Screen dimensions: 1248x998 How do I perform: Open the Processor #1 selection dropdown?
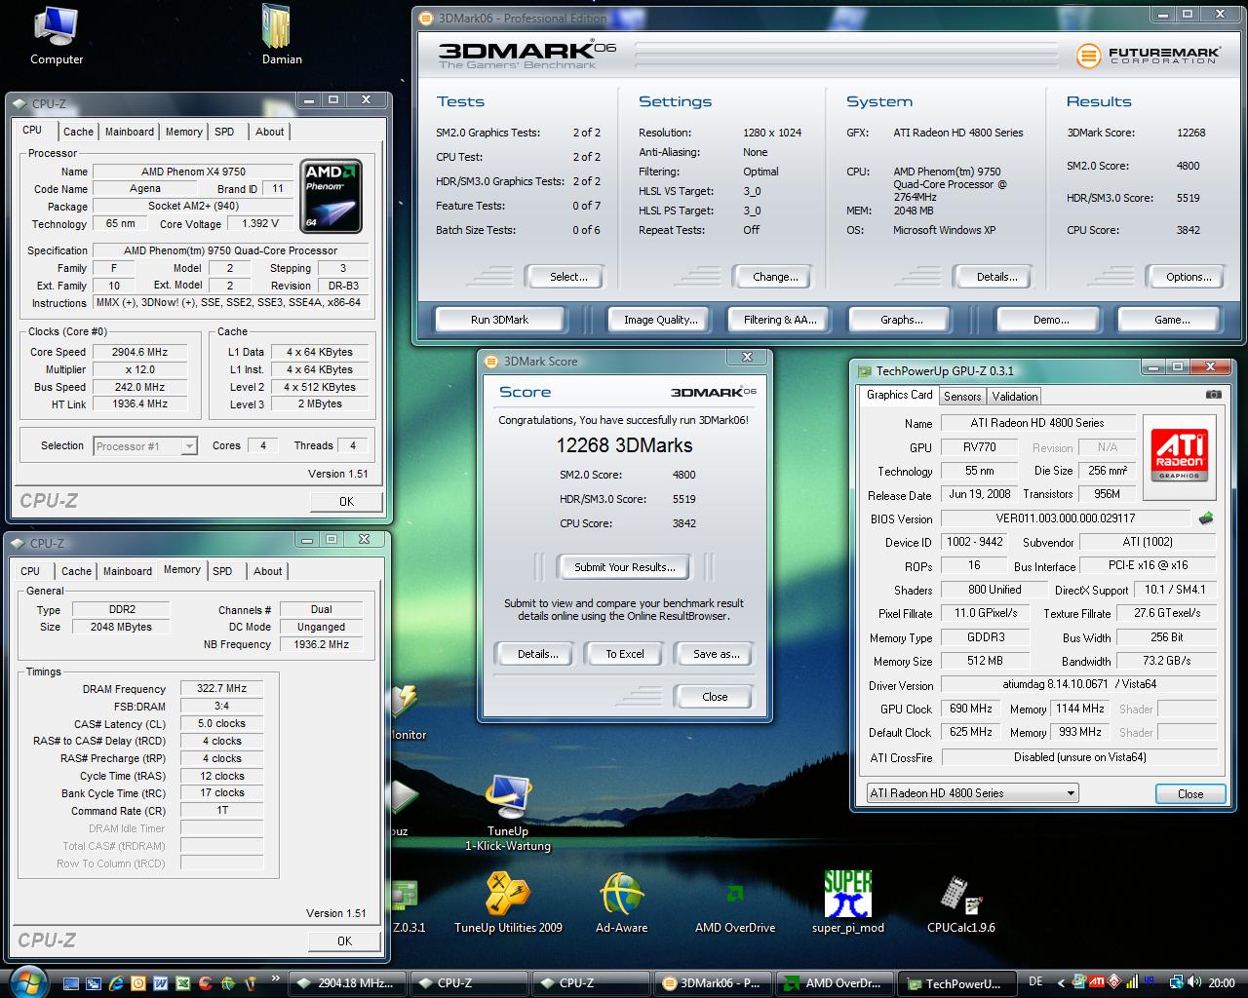[146, 446]
